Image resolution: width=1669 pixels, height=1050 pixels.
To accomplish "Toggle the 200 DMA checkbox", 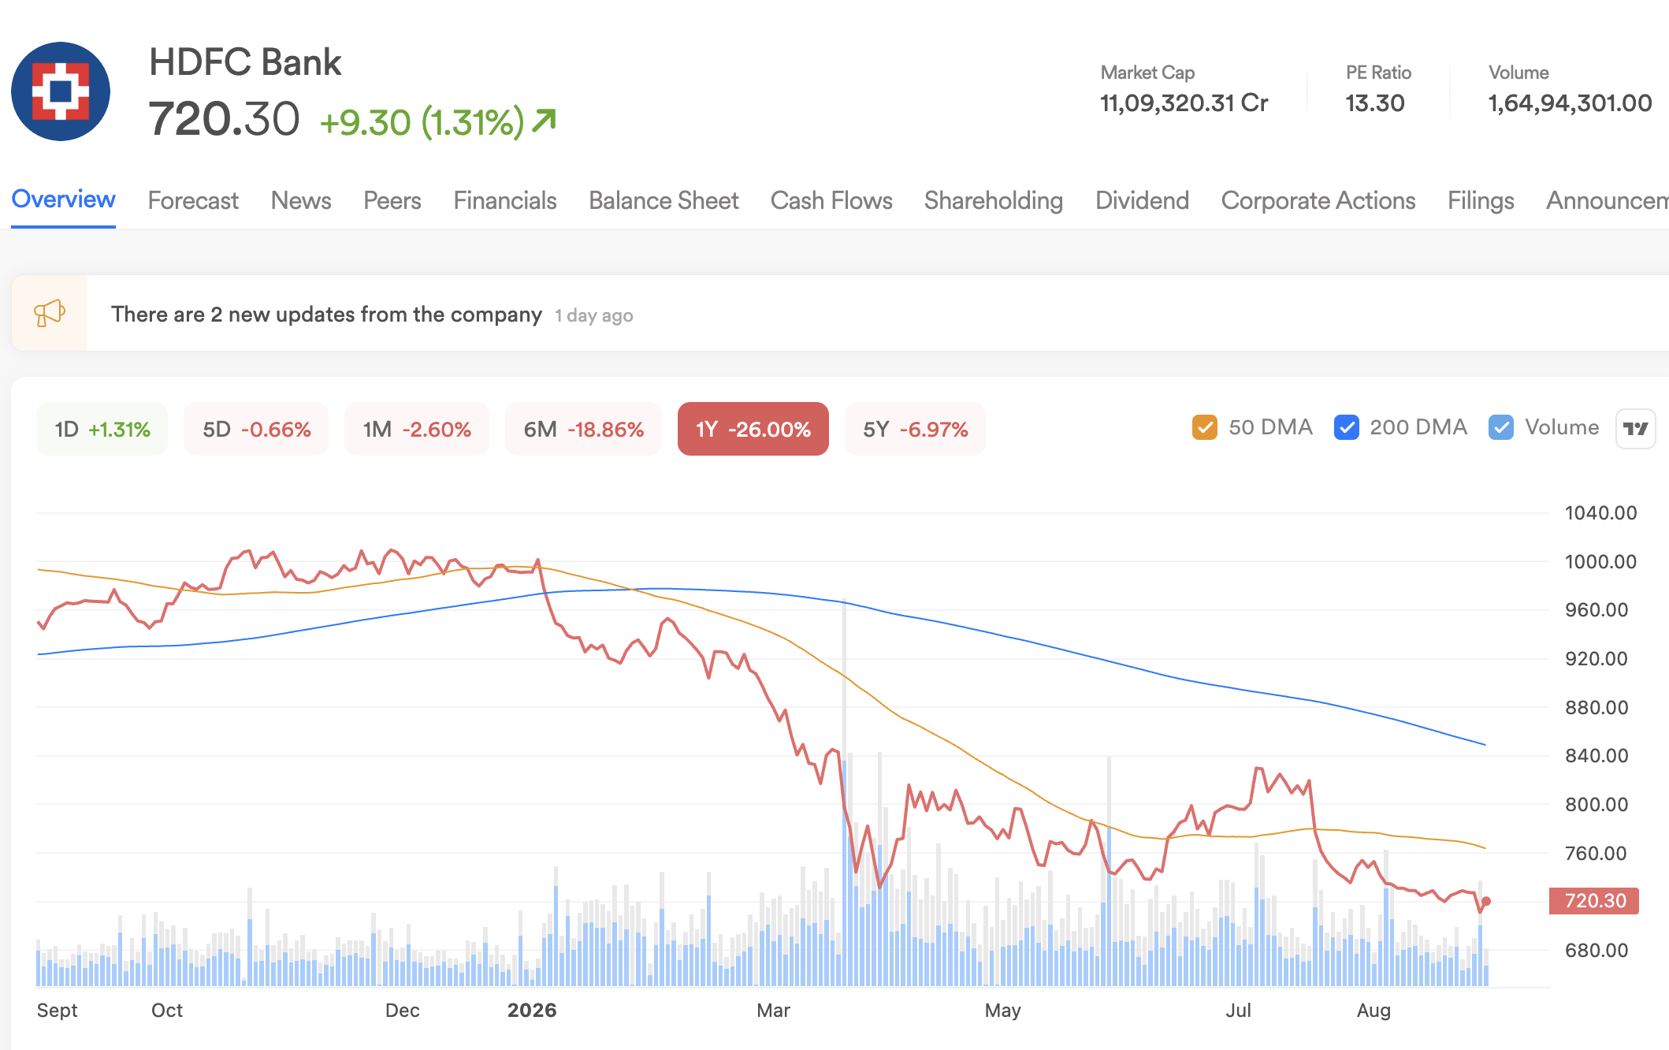I will [1346, 427].
